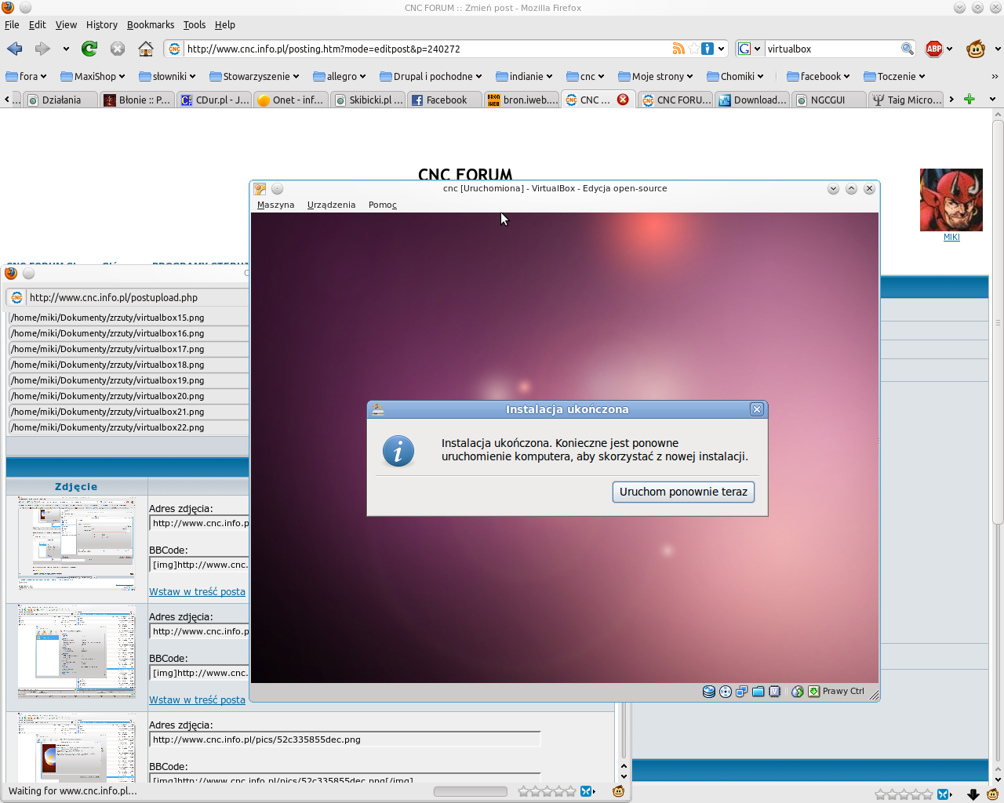Click second Wstaw w treść posta link
This screenshot has height=803, width=1004.
pos(197,699)
